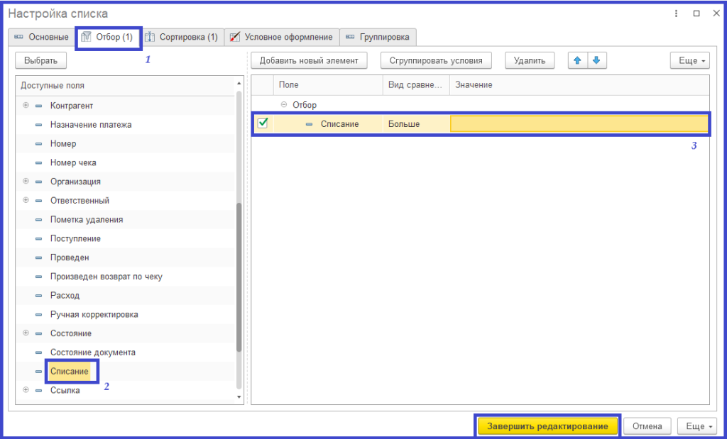Switch to the Основные tab
Screen dimensions: 727x439
41,37
